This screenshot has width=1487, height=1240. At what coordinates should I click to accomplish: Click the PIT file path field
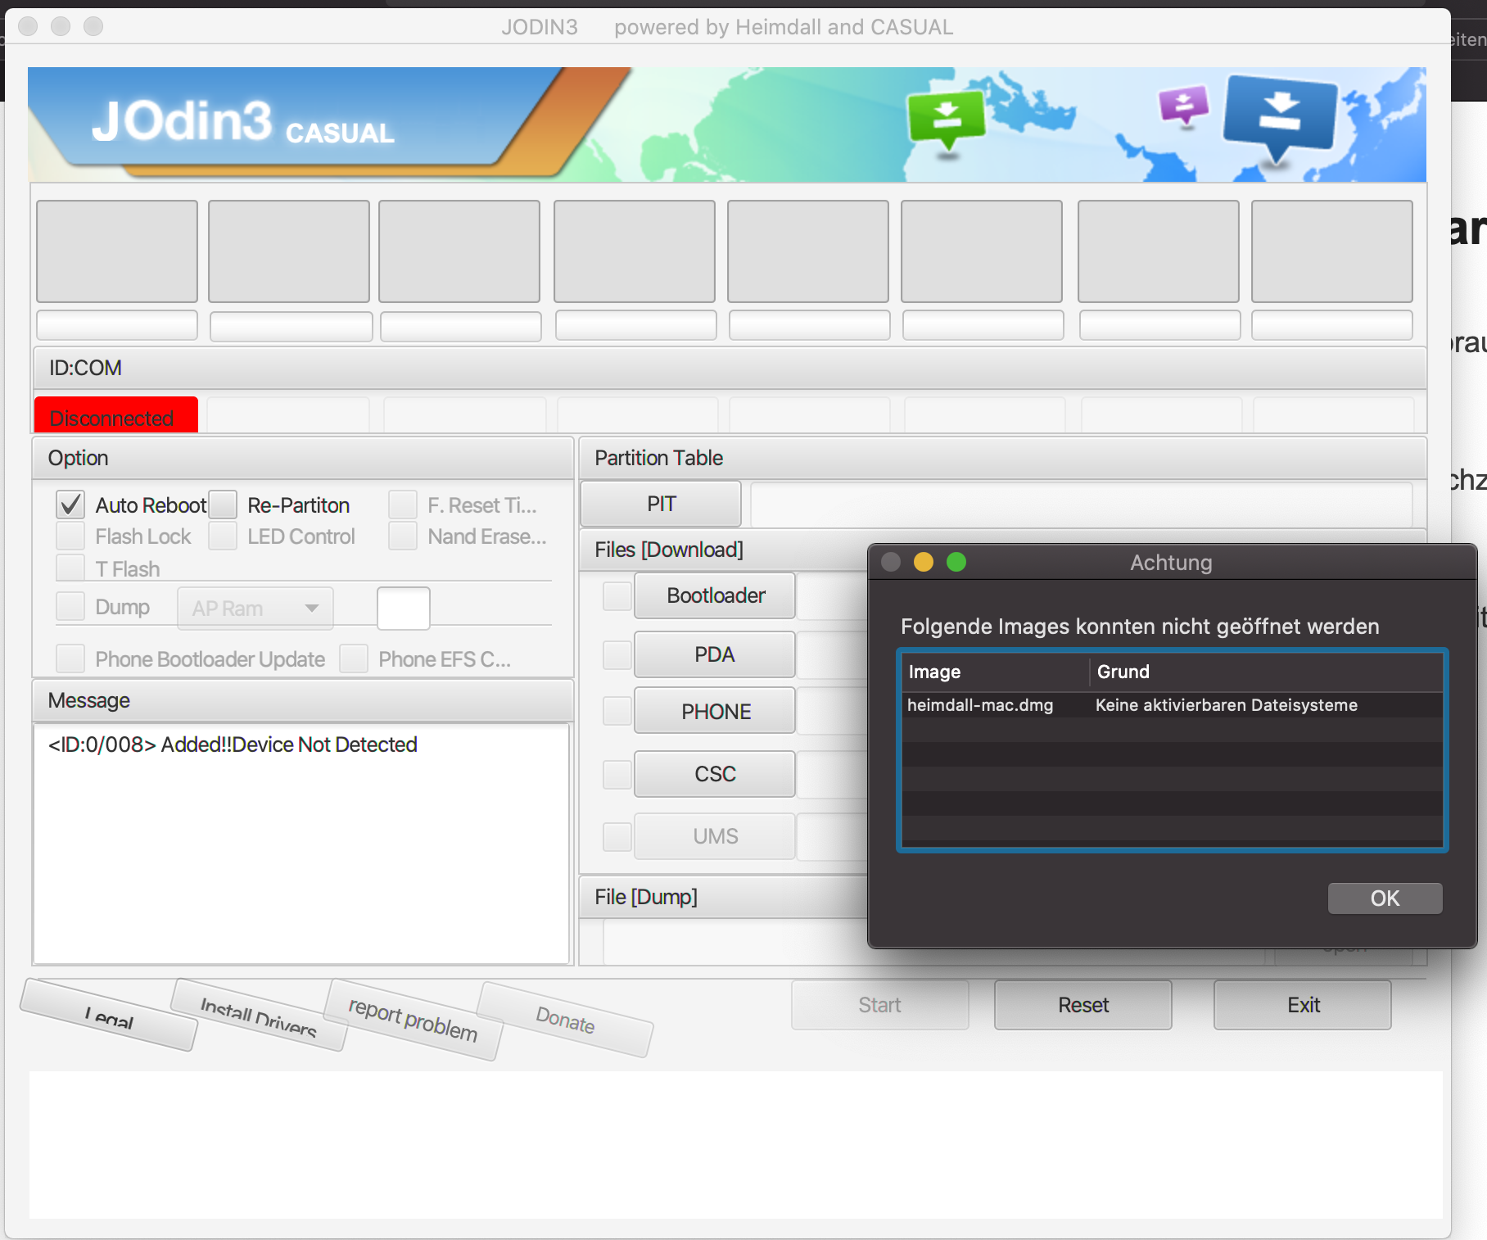click(1082, 505)
